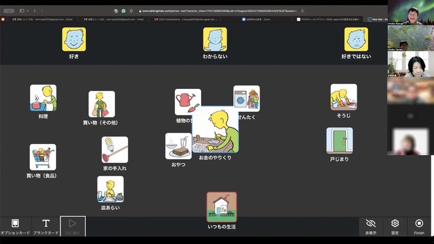Add a ブランクカード blank card
The height and width of the screenshot is (244, 434).
click(x=46, y=226)
